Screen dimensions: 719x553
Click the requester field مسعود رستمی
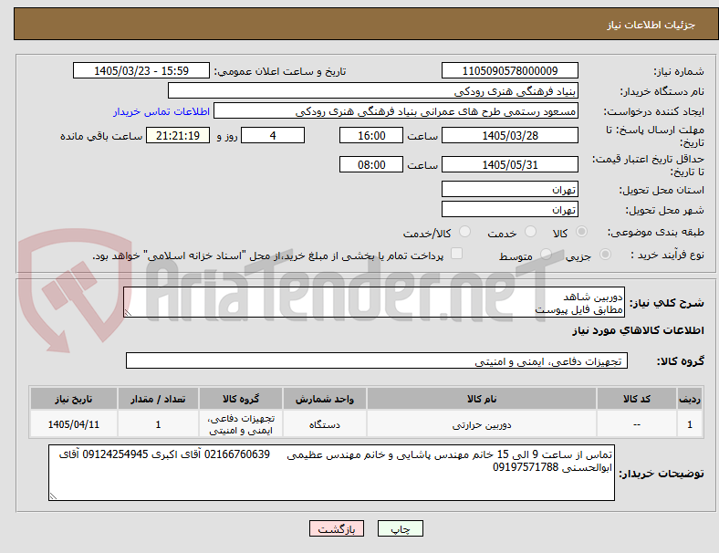(396, 111)
